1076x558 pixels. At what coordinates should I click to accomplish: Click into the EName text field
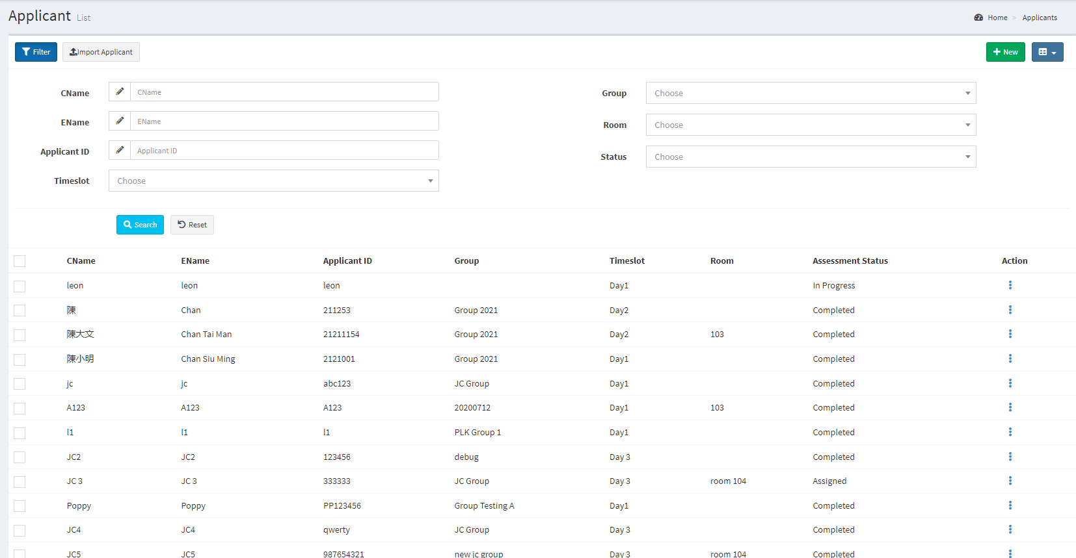point(284,121)
